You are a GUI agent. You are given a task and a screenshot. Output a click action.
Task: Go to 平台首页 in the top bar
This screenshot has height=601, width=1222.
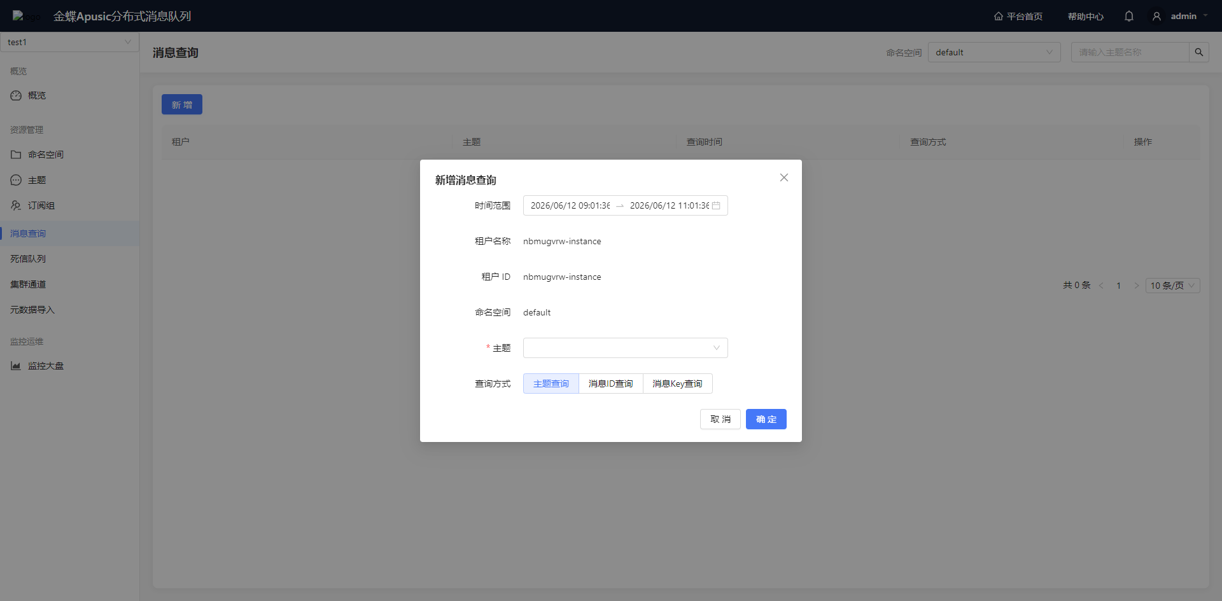coord(1018,16)
